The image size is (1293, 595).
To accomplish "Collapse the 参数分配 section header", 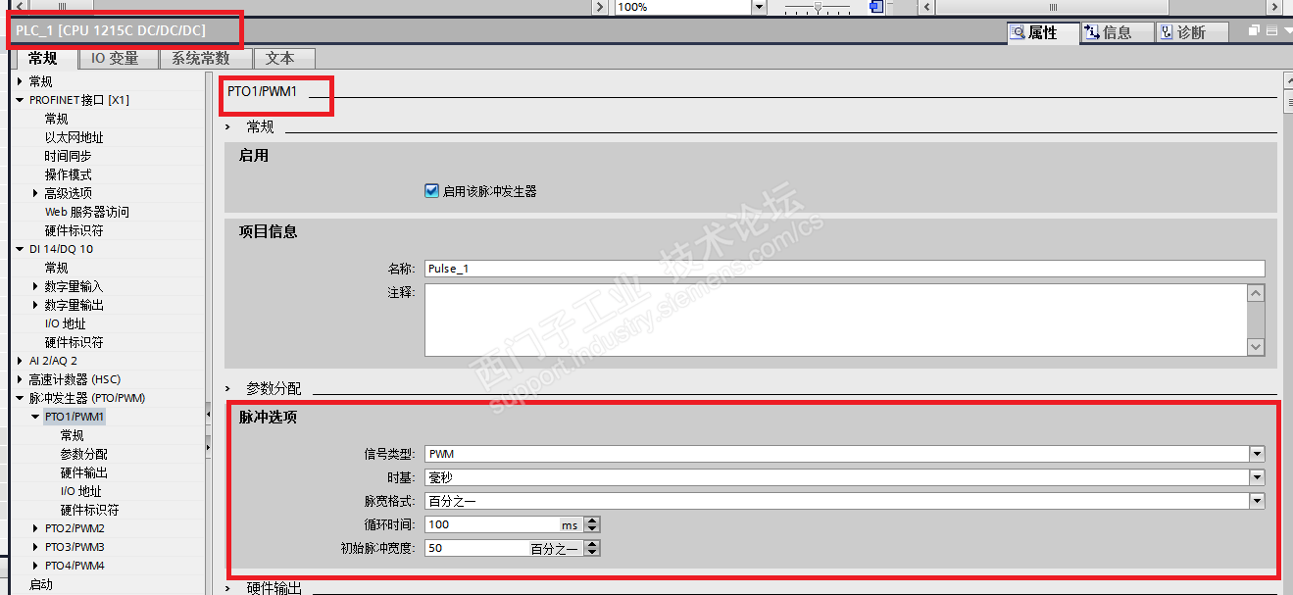I will 228,388.
